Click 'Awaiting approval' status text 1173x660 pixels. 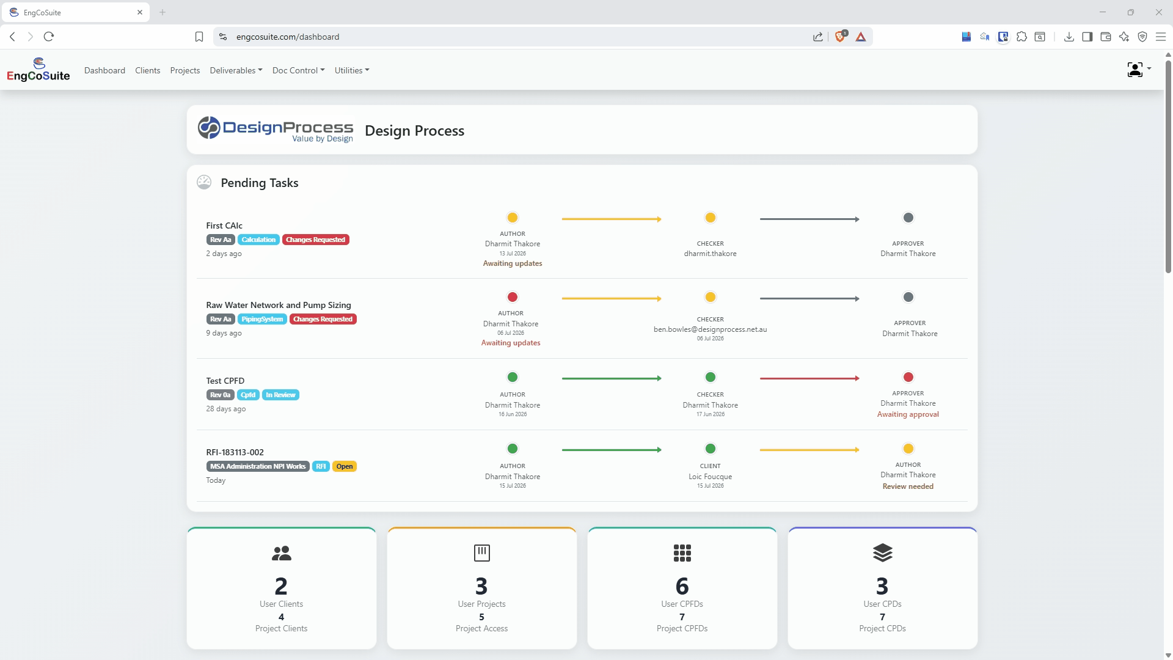point(908,414)
